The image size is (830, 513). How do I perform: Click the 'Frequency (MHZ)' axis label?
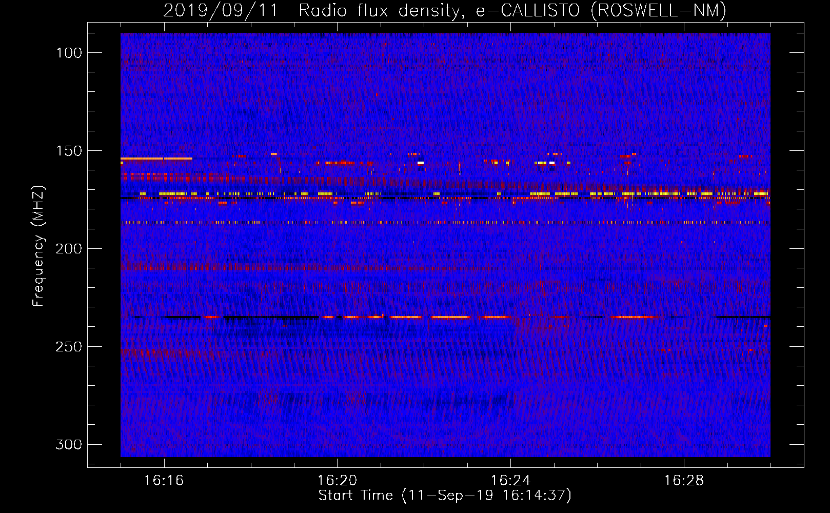click(x=38, y=246)
